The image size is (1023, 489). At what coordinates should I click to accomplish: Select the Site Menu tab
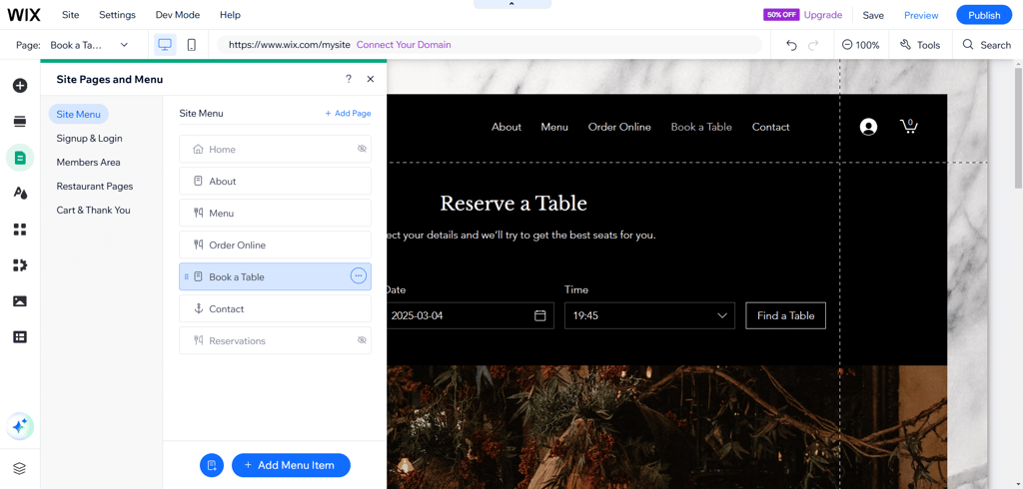(78, 114)
